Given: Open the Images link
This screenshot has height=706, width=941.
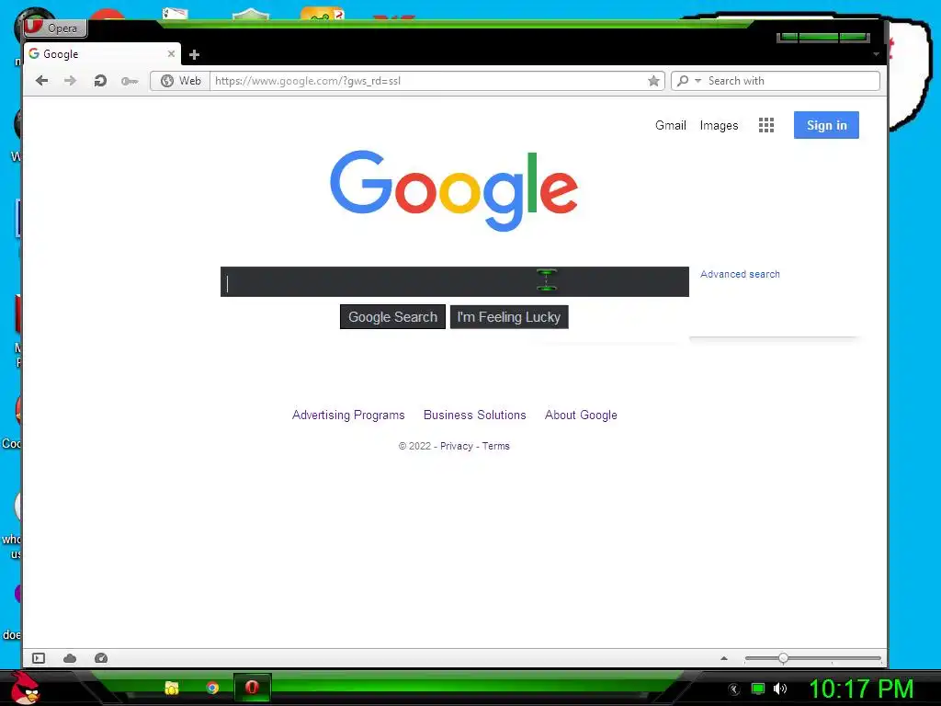Looking at the screenshot, I should point(719,125).
